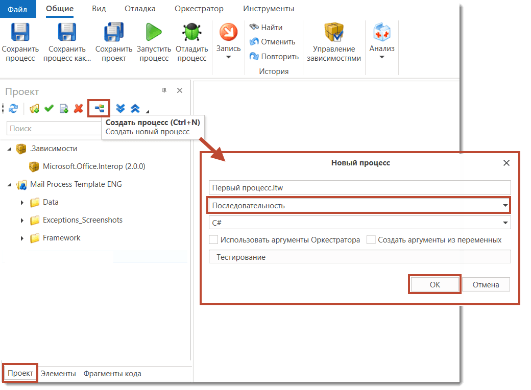The height and width of the screenshot is (390, 531).
Task: Click the Отмена button
Action: (x=486, y=285)
